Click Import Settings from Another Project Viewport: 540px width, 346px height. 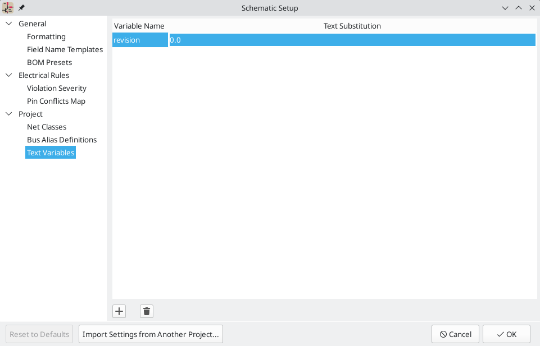[151, 334]
